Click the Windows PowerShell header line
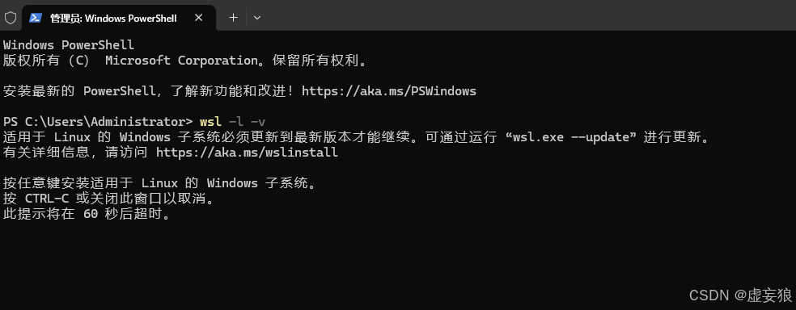796x310 pixels. (69, 45)
